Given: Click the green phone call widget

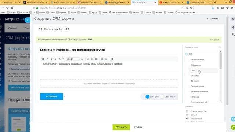Looking at the screenshot, I should [233, 127].
